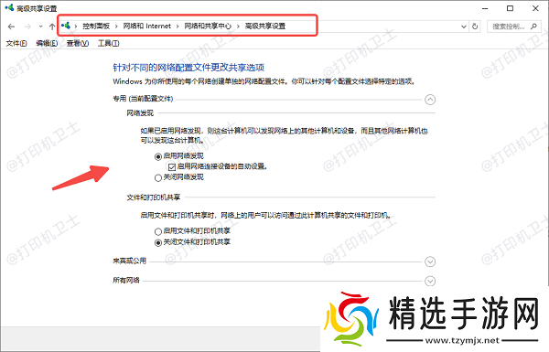This screenshot has height=352, width=549.
Task: Go up one level with up arrow
Action: (52, 27)
